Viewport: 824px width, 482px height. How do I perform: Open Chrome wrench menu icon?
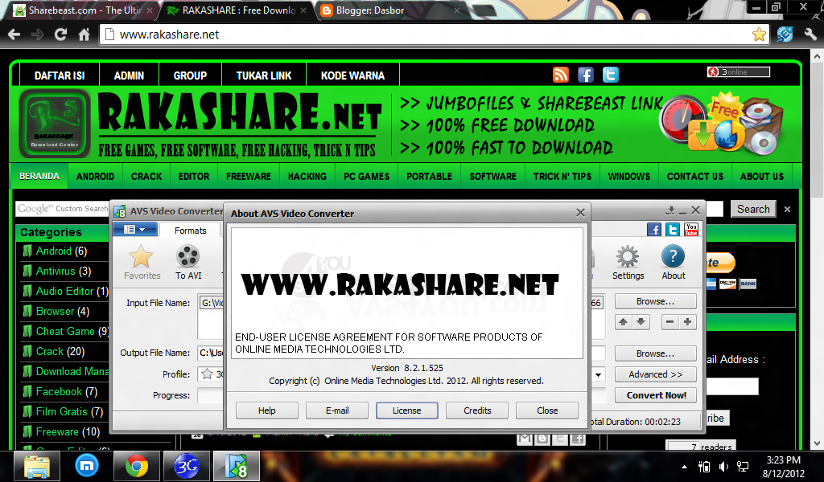pyautogui.click(x=810, y=35)
